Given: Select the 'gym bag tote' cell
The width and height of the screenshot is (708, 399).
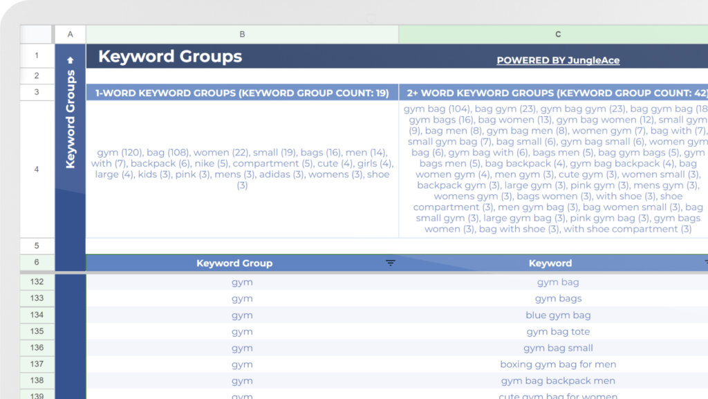Looking at the screenshot, I should pos(558,332).
